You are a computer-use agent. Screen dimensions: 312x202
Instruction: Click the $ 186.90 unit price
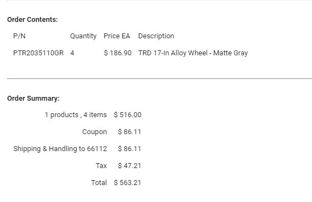[118, 53]
